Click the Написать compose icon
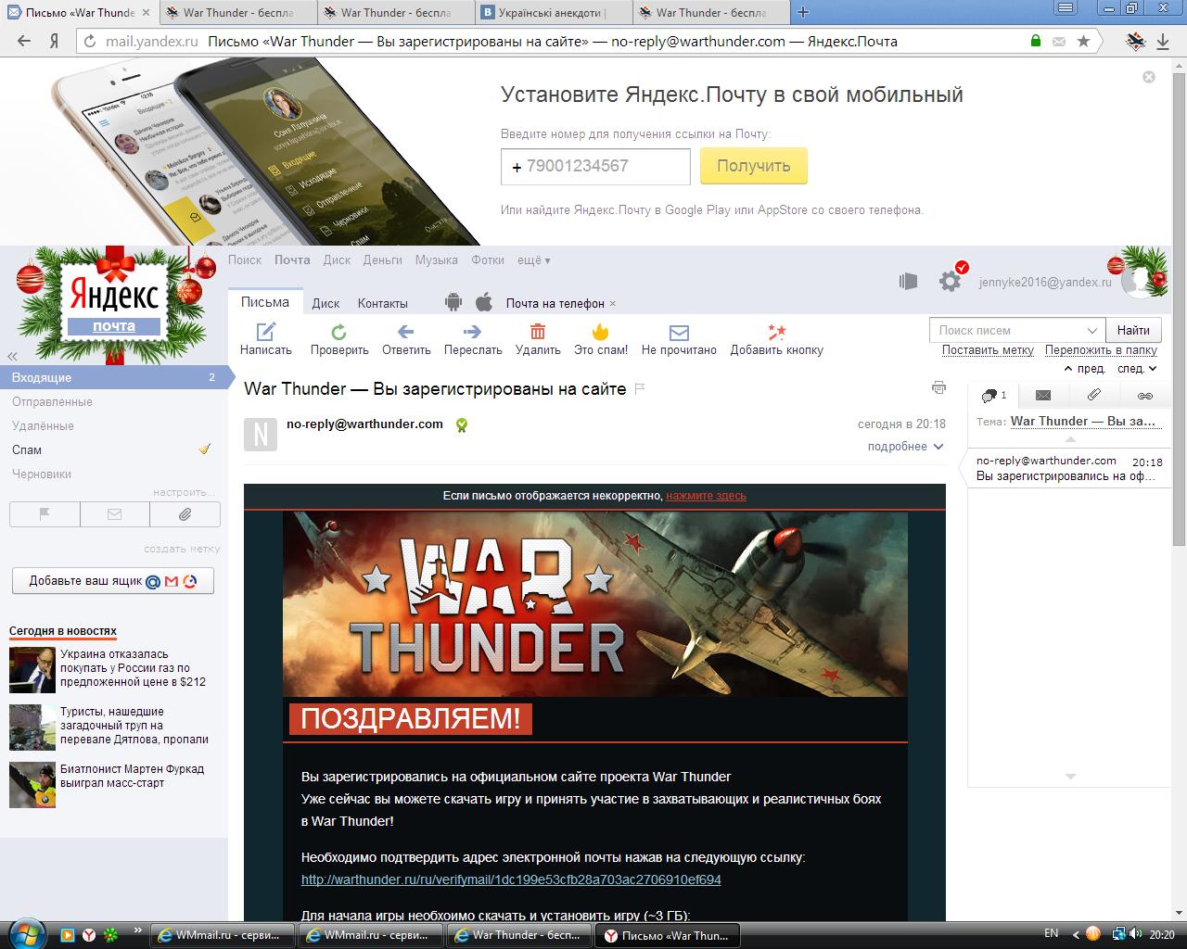Screen dimensions: 1187x949 coord(266,331)
